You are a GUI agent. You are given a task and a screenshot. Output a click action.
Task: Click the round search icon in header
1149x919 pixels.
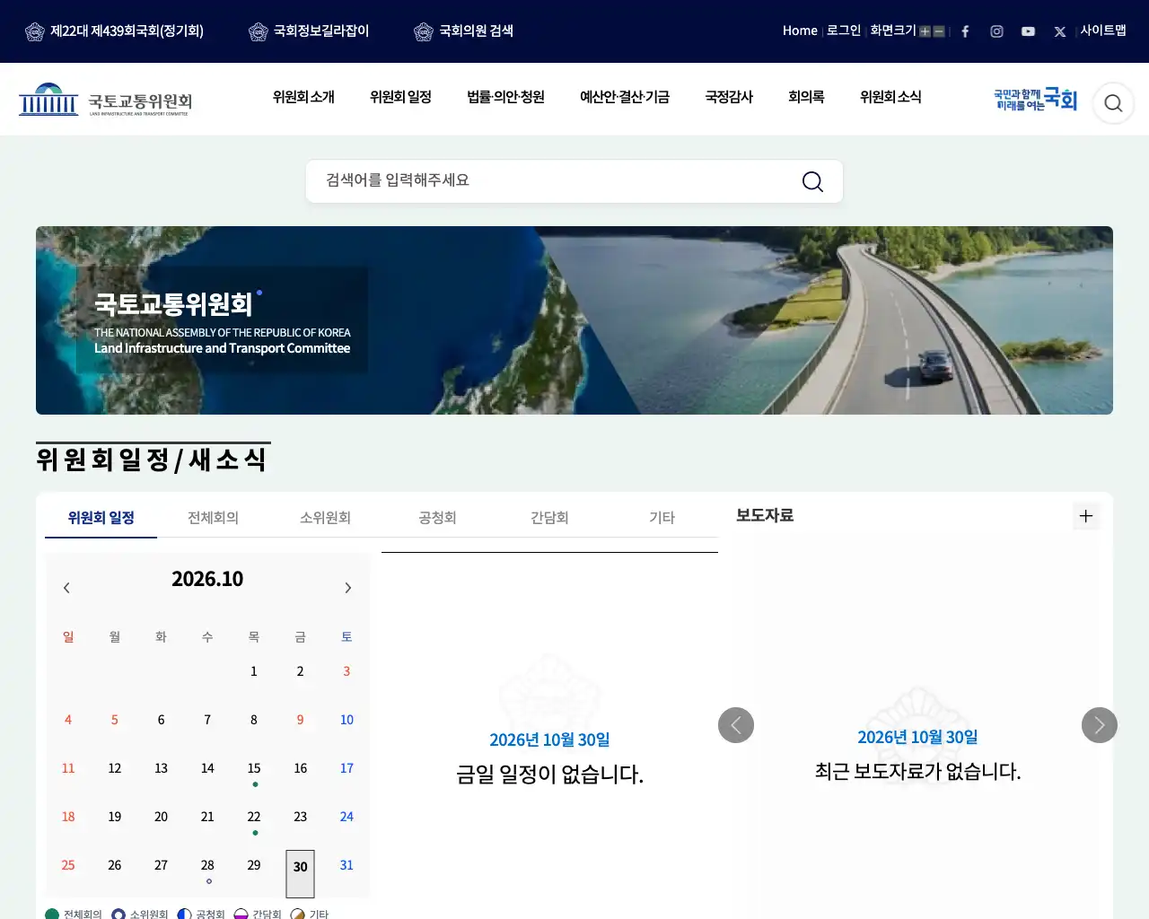[x=1113, y=103]
